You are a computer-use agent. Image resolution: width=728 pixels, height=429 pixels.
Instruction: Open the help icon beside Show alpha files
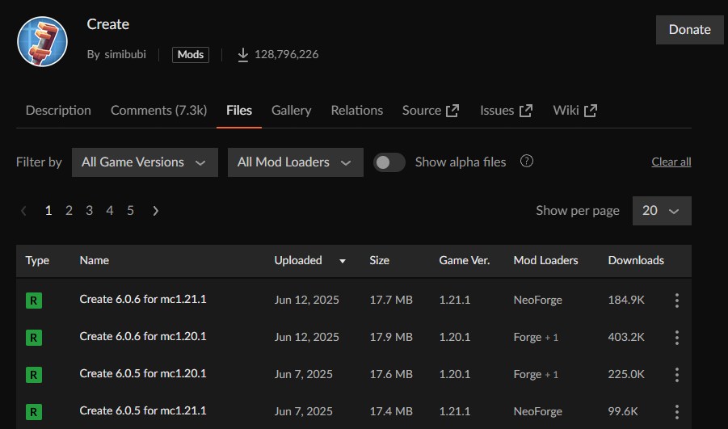click(x=527, y=161)
